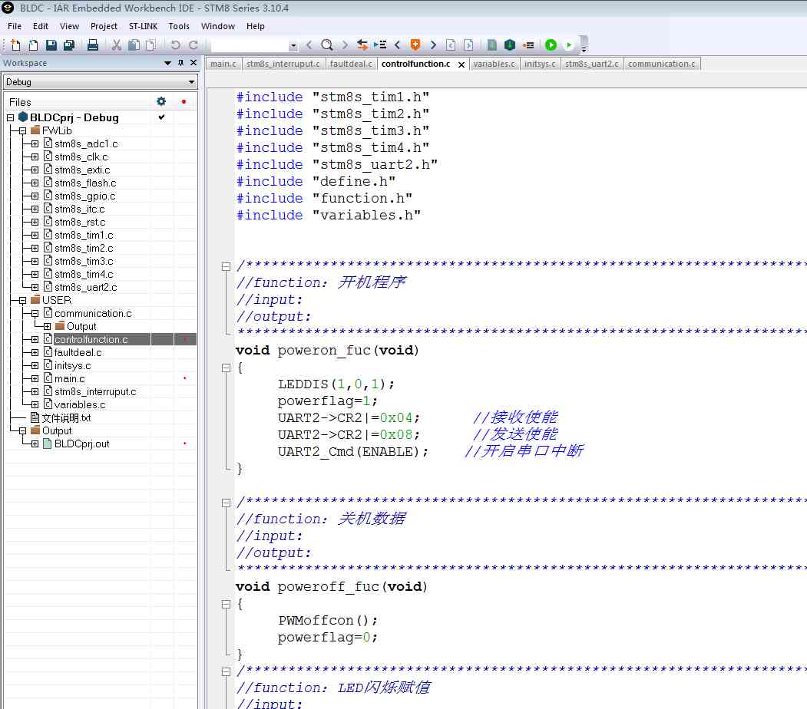Screen dimensions: 807x709
Task: Collapse the FWLib folder
Action: [22, 131]
